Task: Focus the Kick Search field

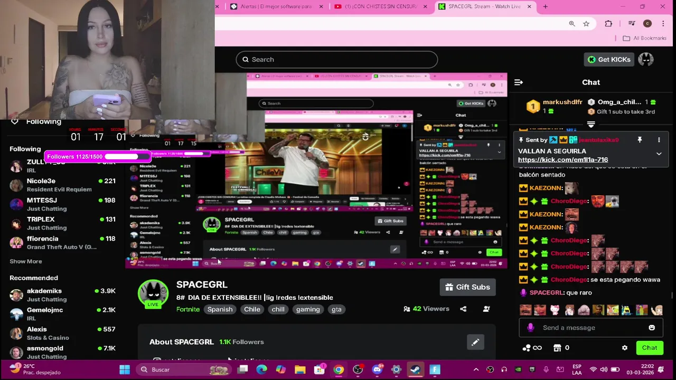Action: click(337, 60)
